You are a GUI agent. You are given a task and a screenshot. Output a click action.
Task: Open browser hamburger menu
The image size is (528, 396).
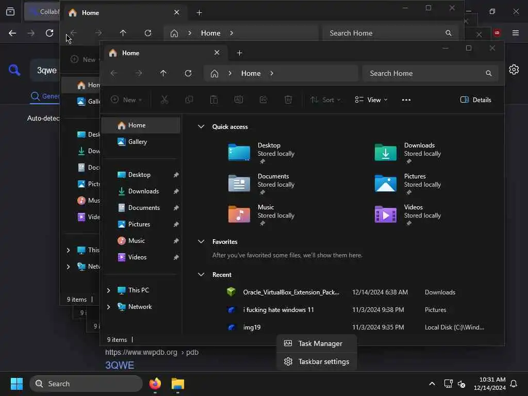click(x=516, y=32)
